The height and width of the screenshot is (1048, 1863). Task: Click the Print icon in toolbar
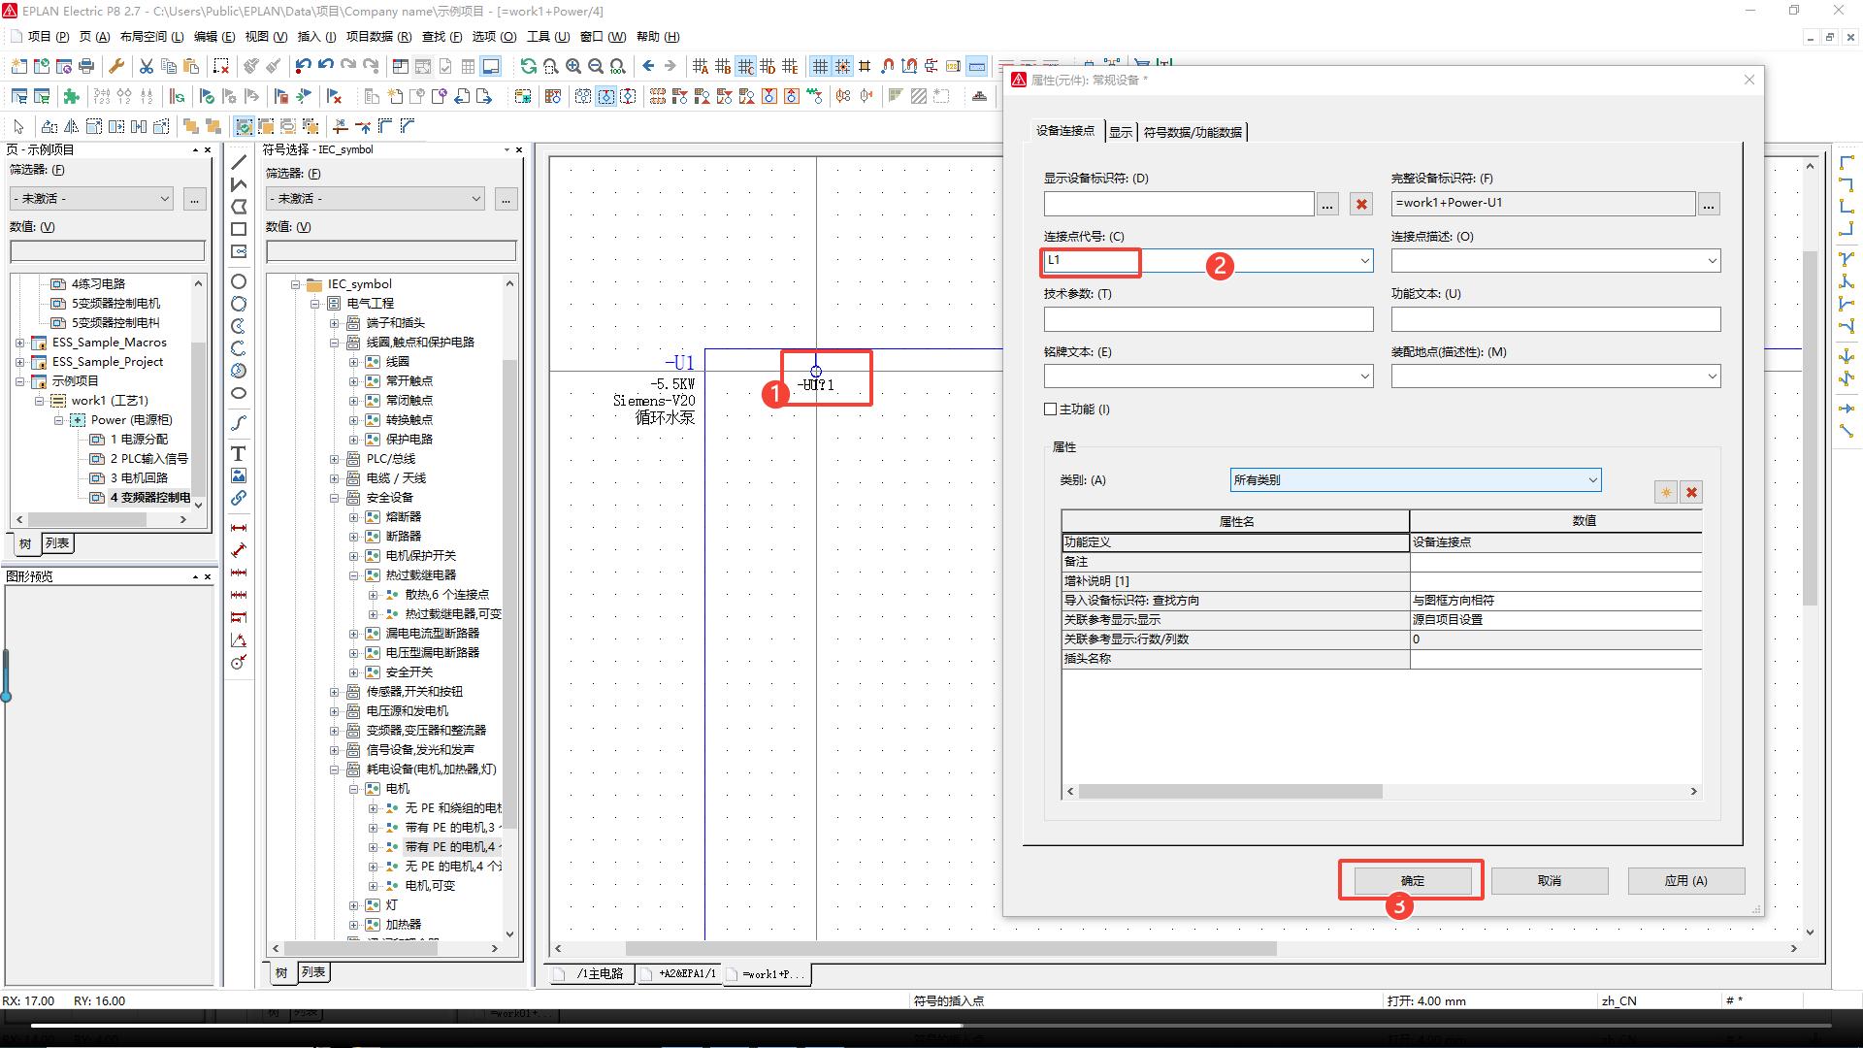point(86,66)
